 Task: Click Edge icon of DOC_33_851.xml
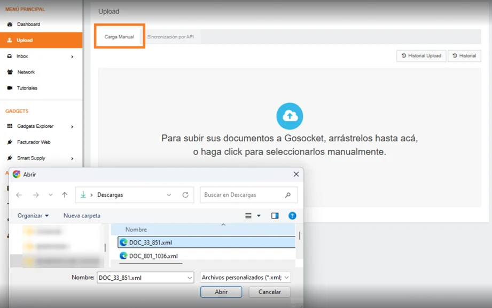coord(123,242)
